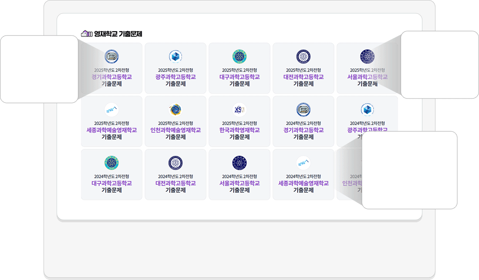
Task: Click the 2024 세종과학예술영재학교 SASA logo
Action: (x=304, y=163)
